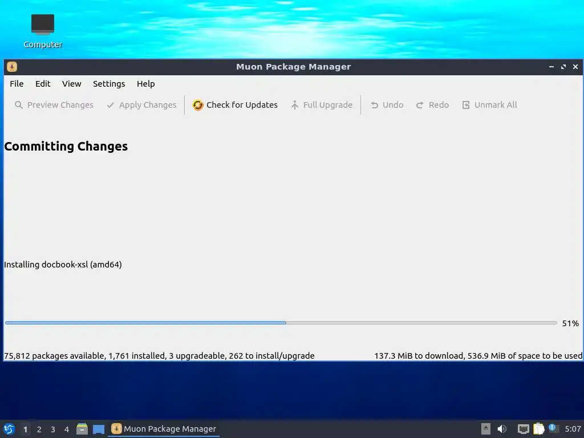Screen dimensions: 584x438
Task: Open the File menu
Action: [17, 84]
